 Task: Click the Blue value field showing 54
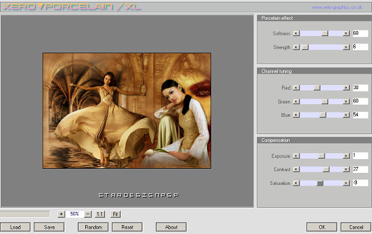point(360,115)
